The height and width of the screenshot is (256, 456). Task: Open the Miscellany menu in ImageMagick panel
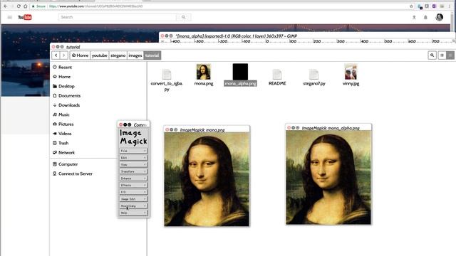point(133,206)
